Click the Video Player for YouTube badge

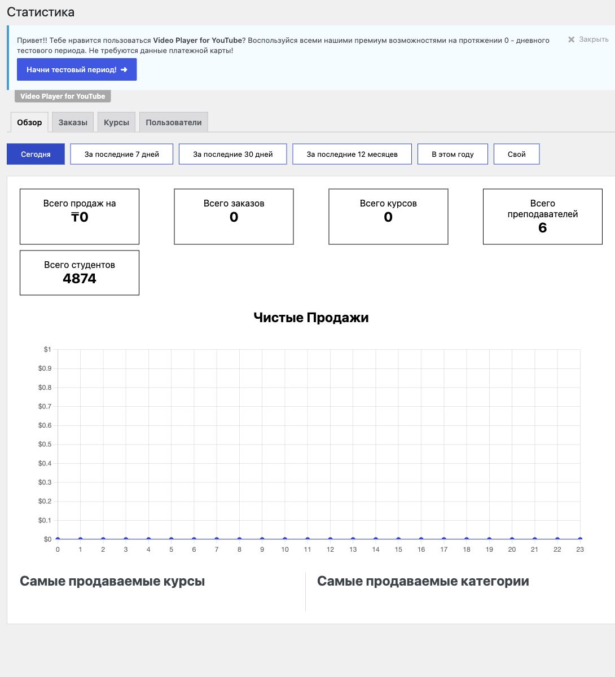[x=63, y=96]
